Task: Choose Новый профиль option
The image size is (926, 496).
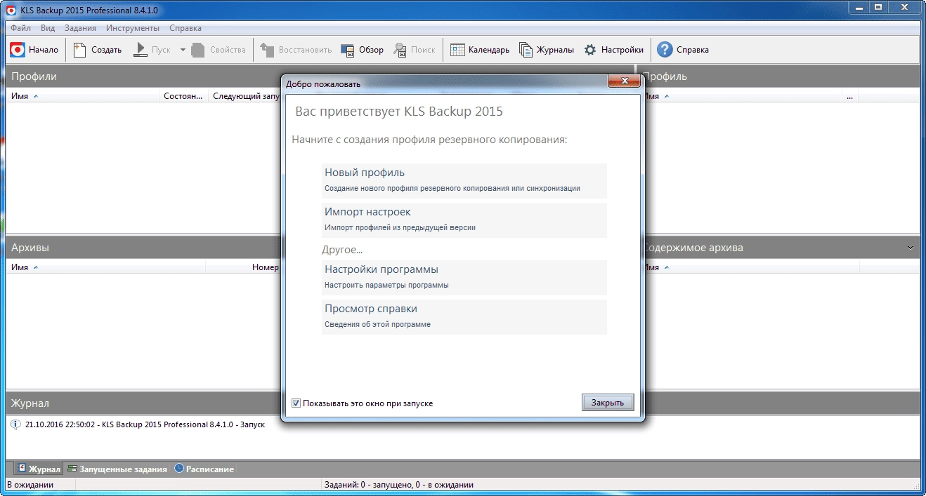Action: [464, 180]
